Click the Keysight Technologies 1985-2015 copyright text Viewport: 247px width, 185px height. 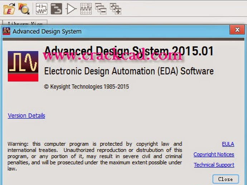87,86
